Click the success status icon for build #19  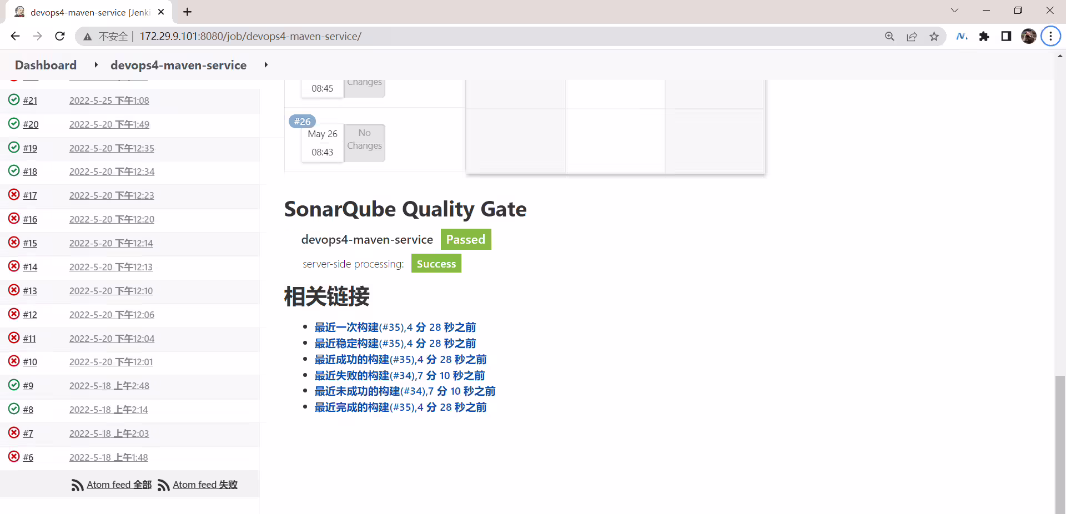(14, 147)
